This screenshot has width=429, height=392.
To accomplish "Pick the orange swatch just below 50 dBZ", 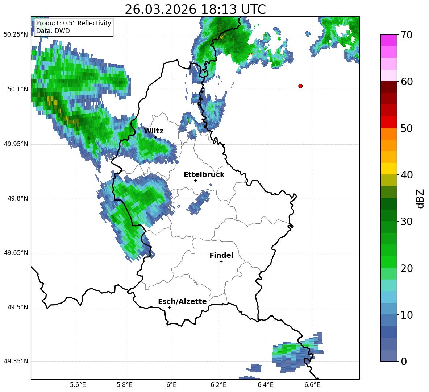I will point(388,133).
